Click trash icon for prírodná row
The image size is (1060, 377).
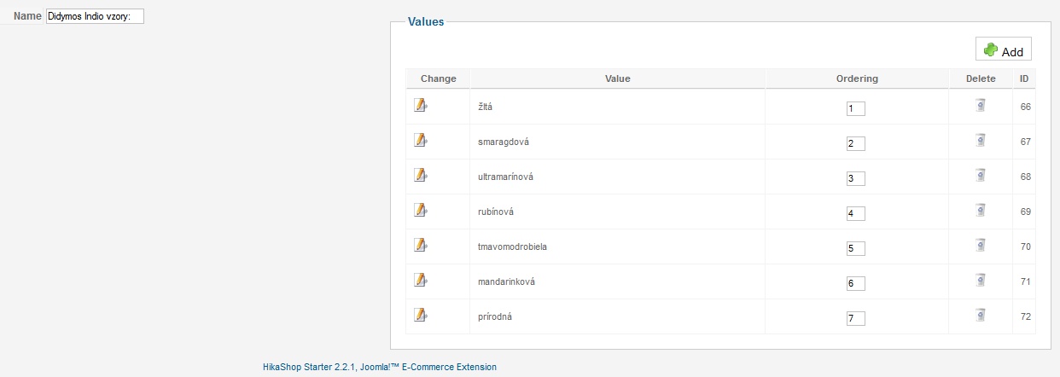(x=981, y=315)
